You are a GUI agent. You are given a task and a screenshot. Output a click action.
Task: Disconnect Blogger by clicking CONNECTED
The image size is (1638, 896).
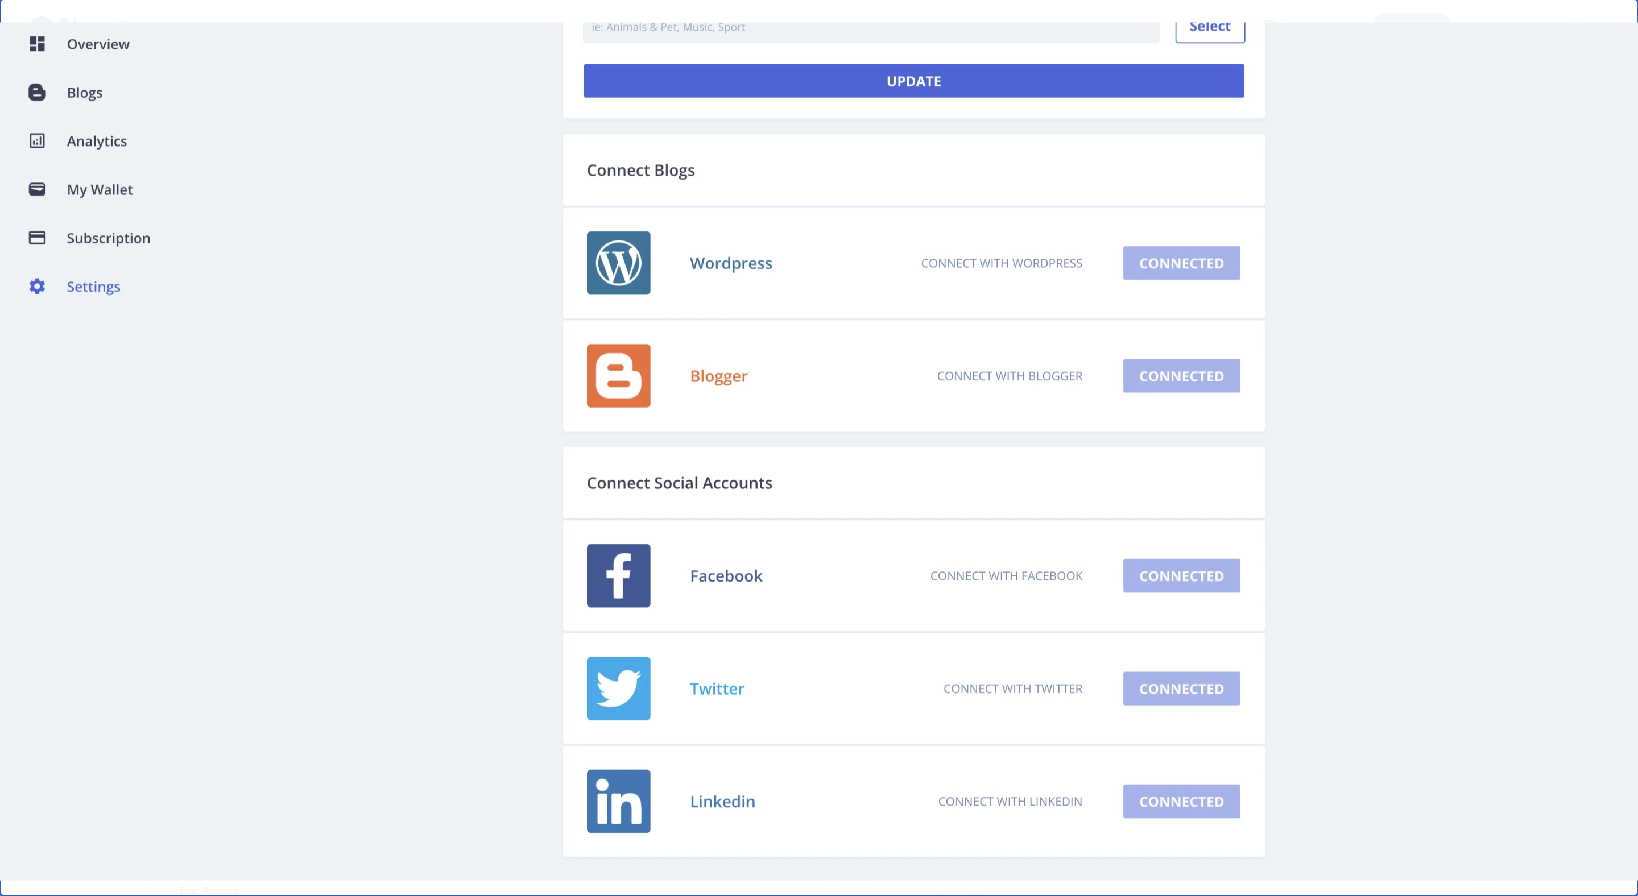pyautogui.click(x=1181, y=376)
